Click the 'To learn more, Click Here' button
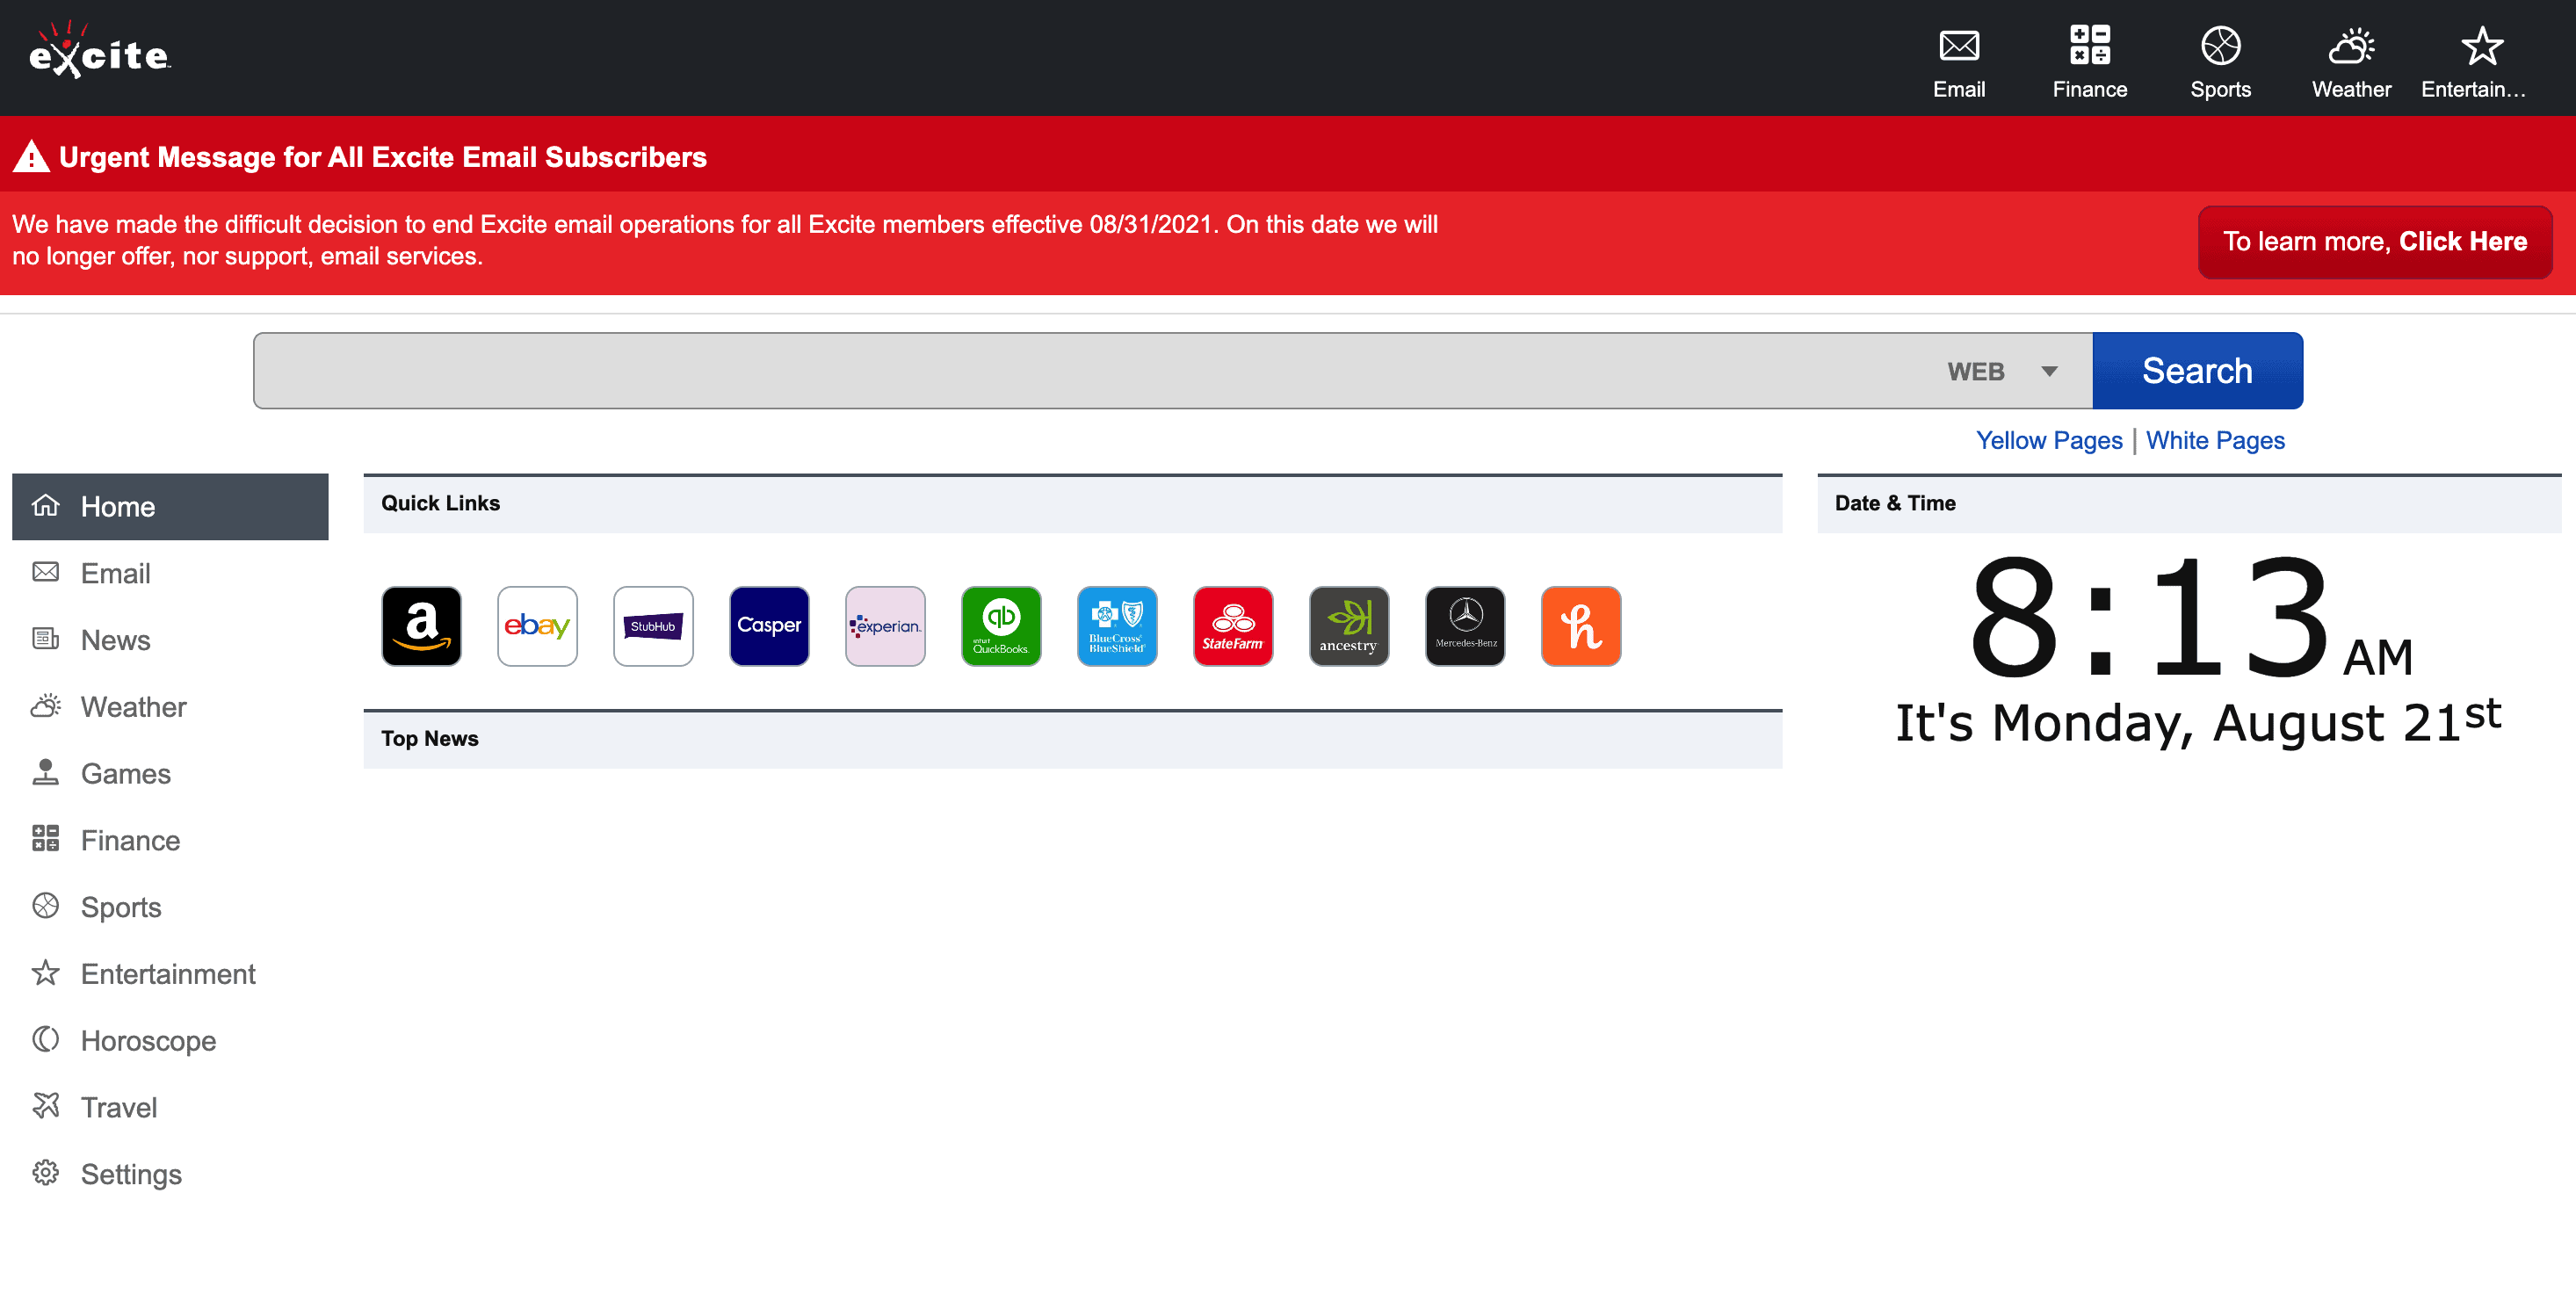 (x=2374, y=242)
